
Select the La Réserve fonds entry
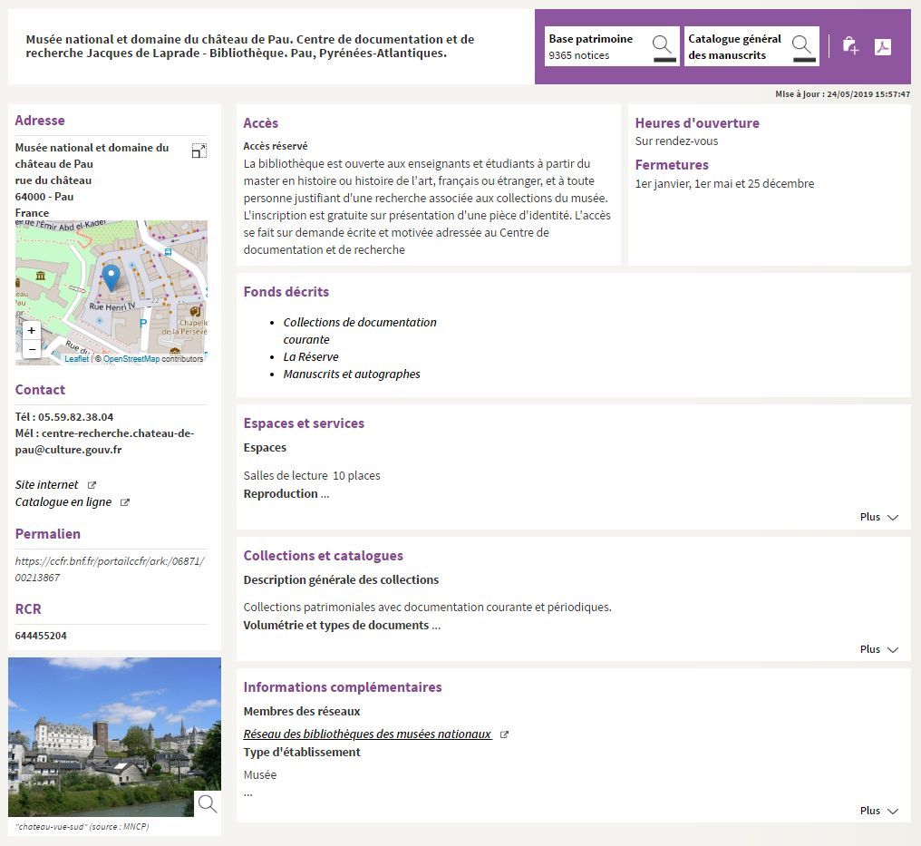click(310, 356)
